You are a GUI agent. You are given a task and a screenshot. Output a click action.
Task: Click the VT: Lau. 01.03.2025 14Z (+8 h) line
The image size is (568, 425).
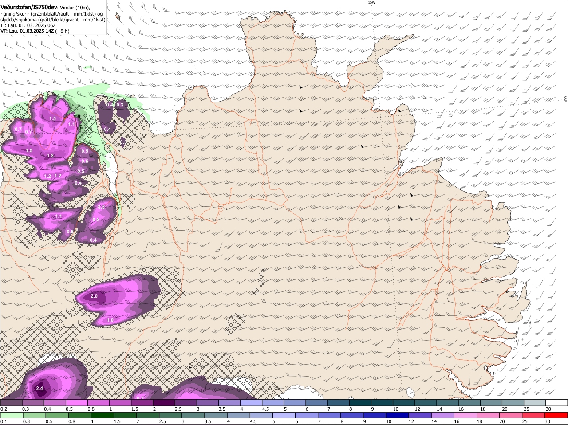tap(35, 31)
